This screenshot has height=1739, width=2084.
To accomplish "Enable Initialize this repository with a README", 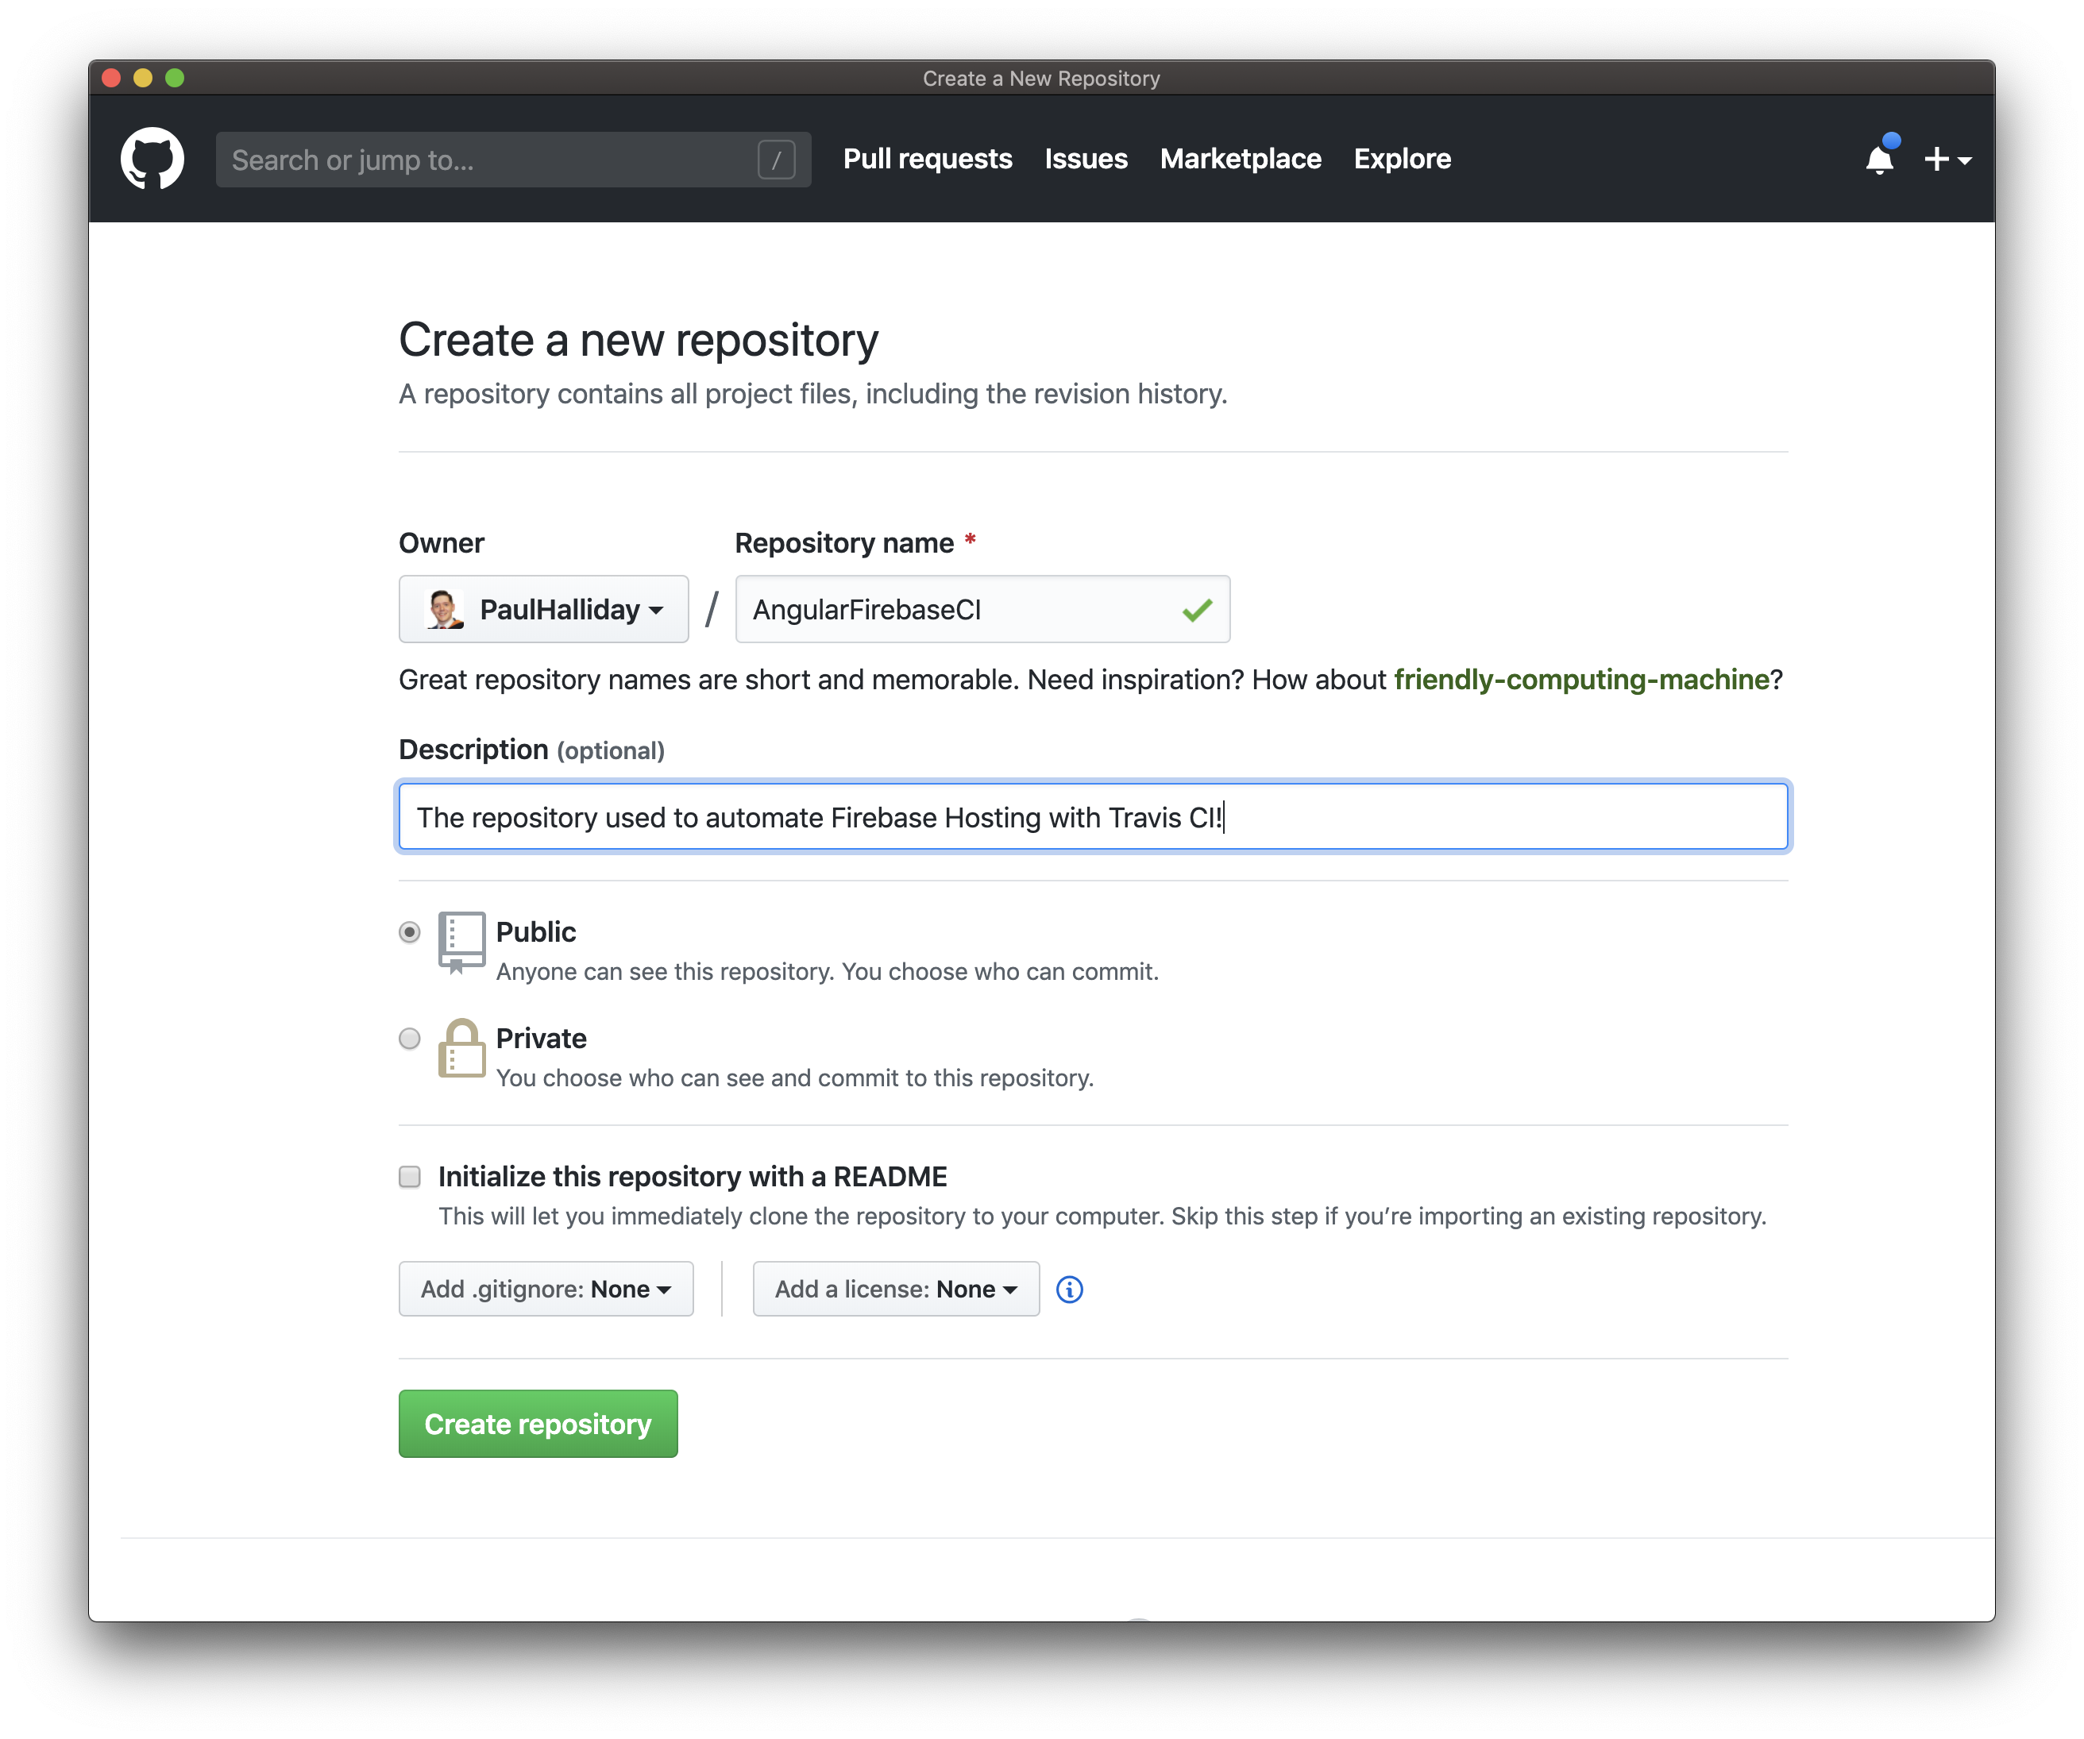I will [409, 1177].
